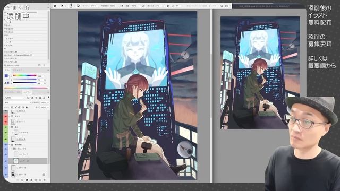Image resolution: width=340 pixels, height=191 pixels.
Task: Open the workspace switcher icon
Action: 227,6
